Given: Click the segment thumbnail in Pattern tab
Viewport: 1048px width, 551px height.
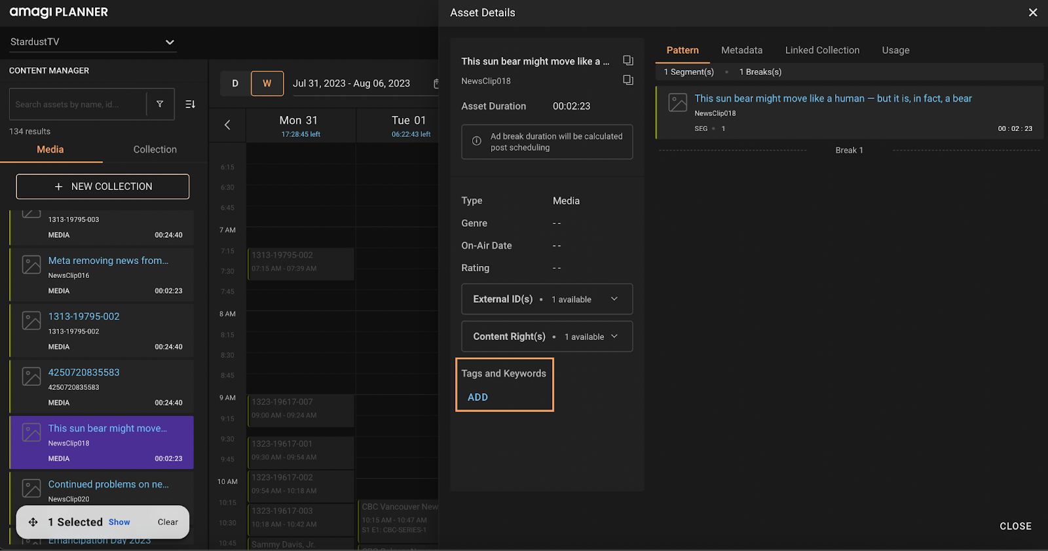Looking at the screenshot, I should [678, 102].
